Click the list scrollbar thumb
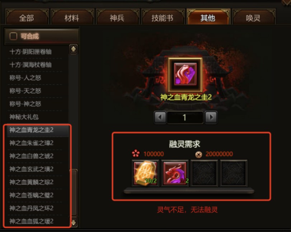Viewport: 291px width, 232px height. 73,193
